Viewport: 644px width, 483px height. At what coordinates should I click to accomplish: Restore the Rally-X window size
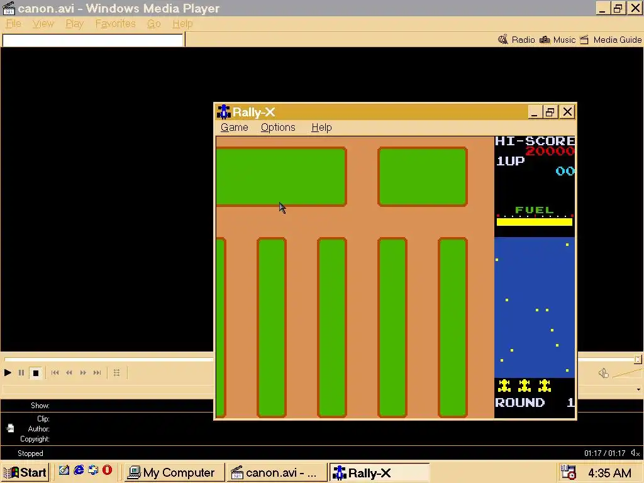(550, 112)
